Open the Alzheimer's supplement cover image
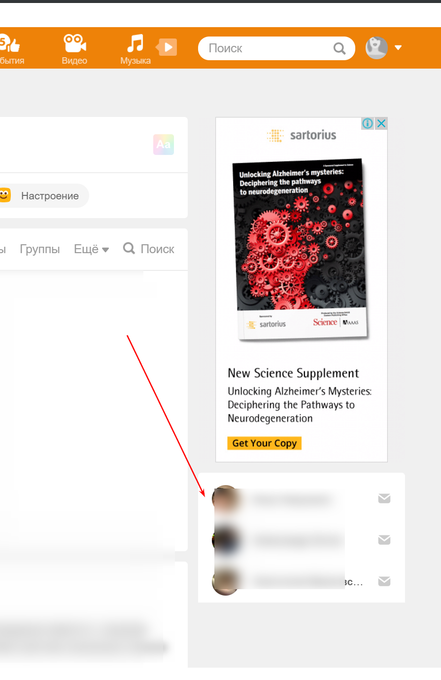 tap(301, 250)
